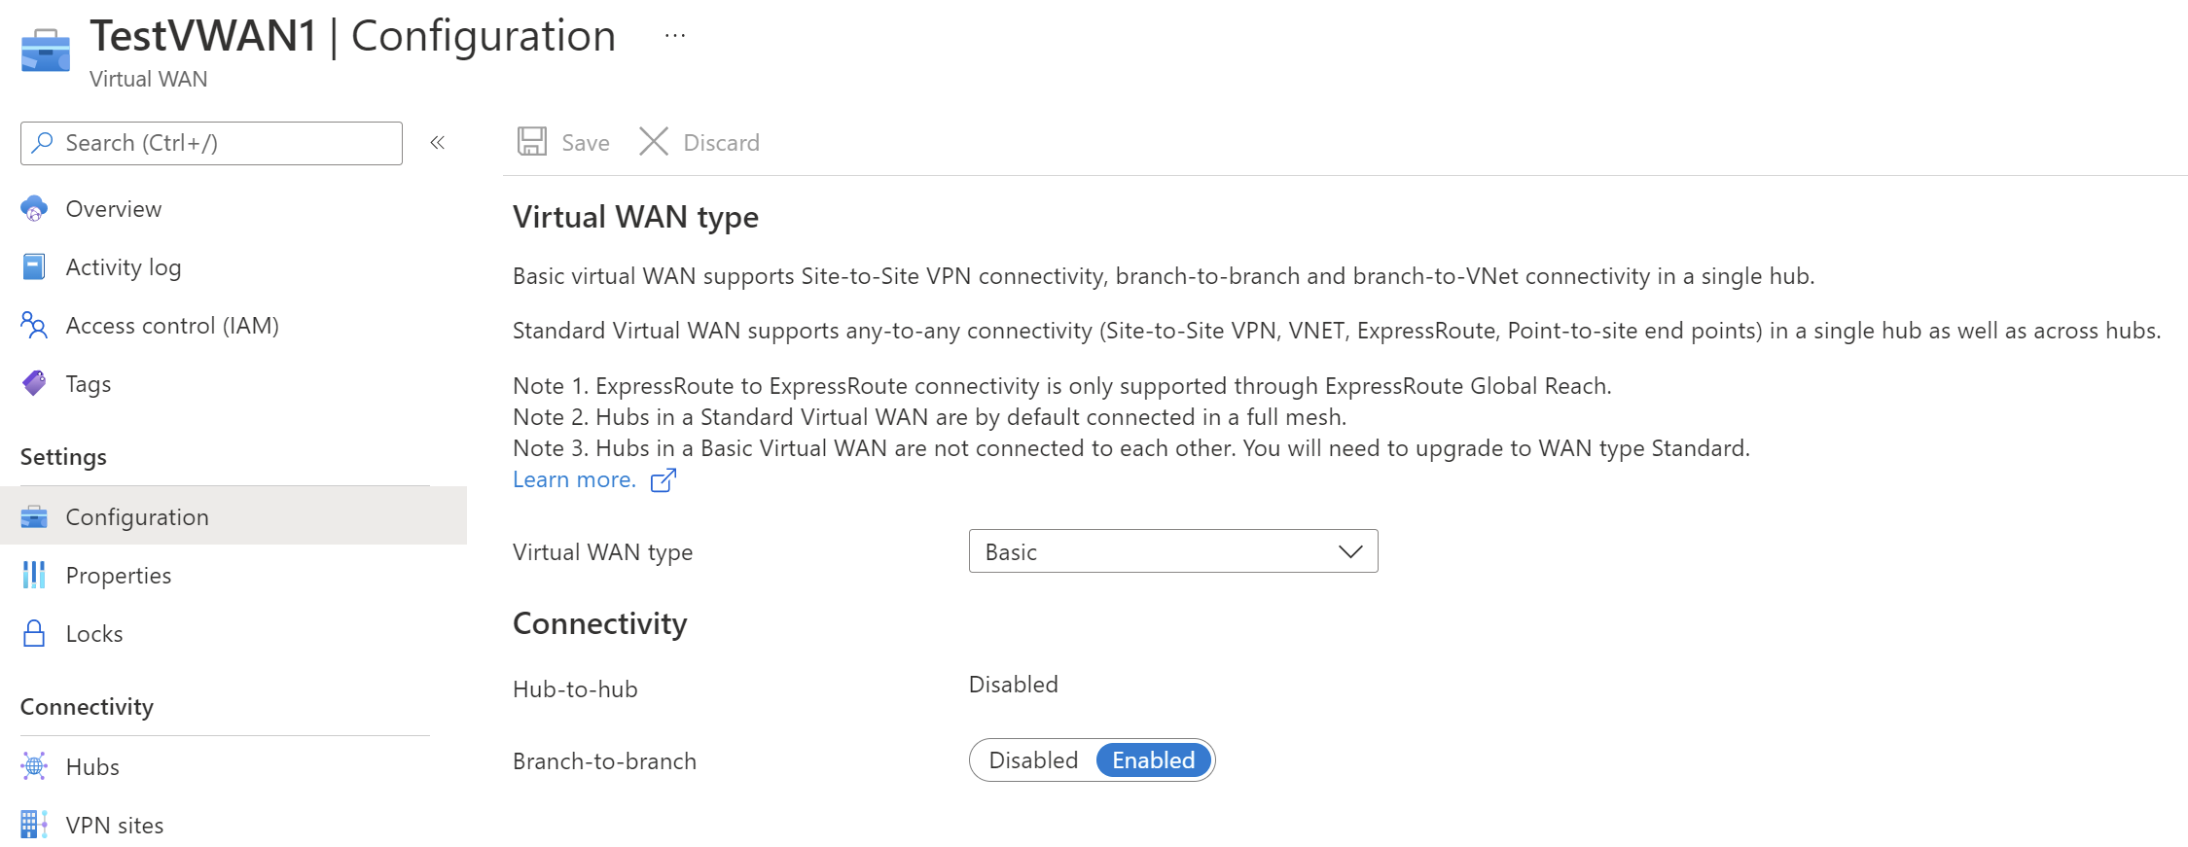Open Hubs under Connectivity

pyautogui.click(x=92, y=766)
